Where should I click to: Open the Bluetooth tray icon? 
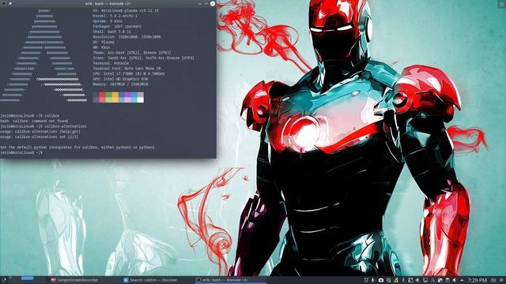point(403,280)
